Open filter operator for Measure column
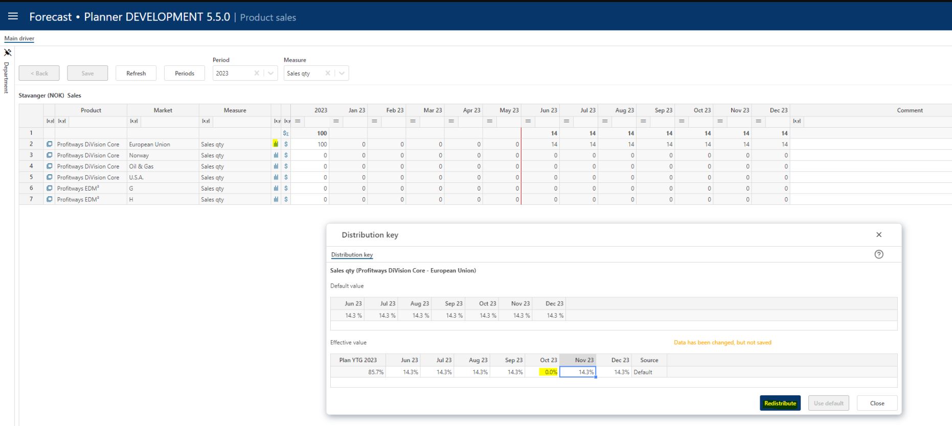Image resolution: width=952 pixels, height=426 pixels. point(206,121)
